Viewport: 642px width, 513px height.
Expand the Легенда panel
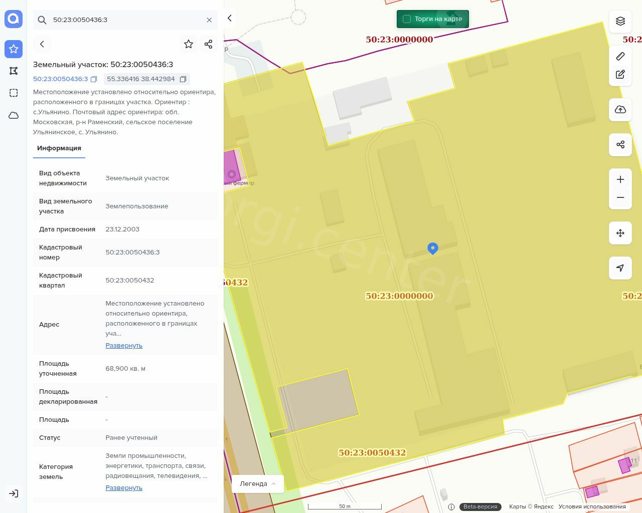click(258, 484)
